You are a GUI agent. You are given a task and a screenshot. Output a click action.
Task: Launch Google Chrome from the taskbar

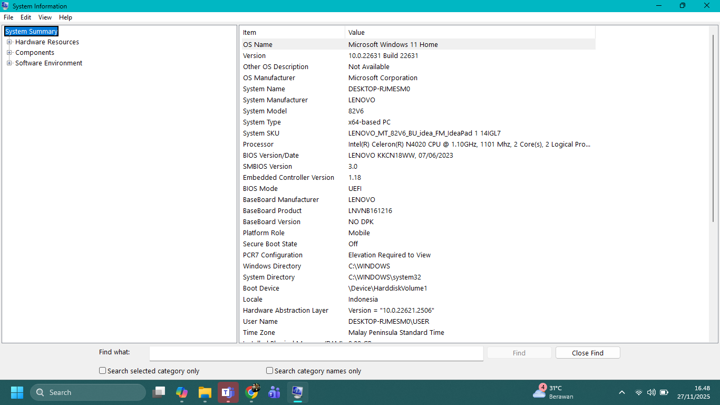[x=252, y=392]
